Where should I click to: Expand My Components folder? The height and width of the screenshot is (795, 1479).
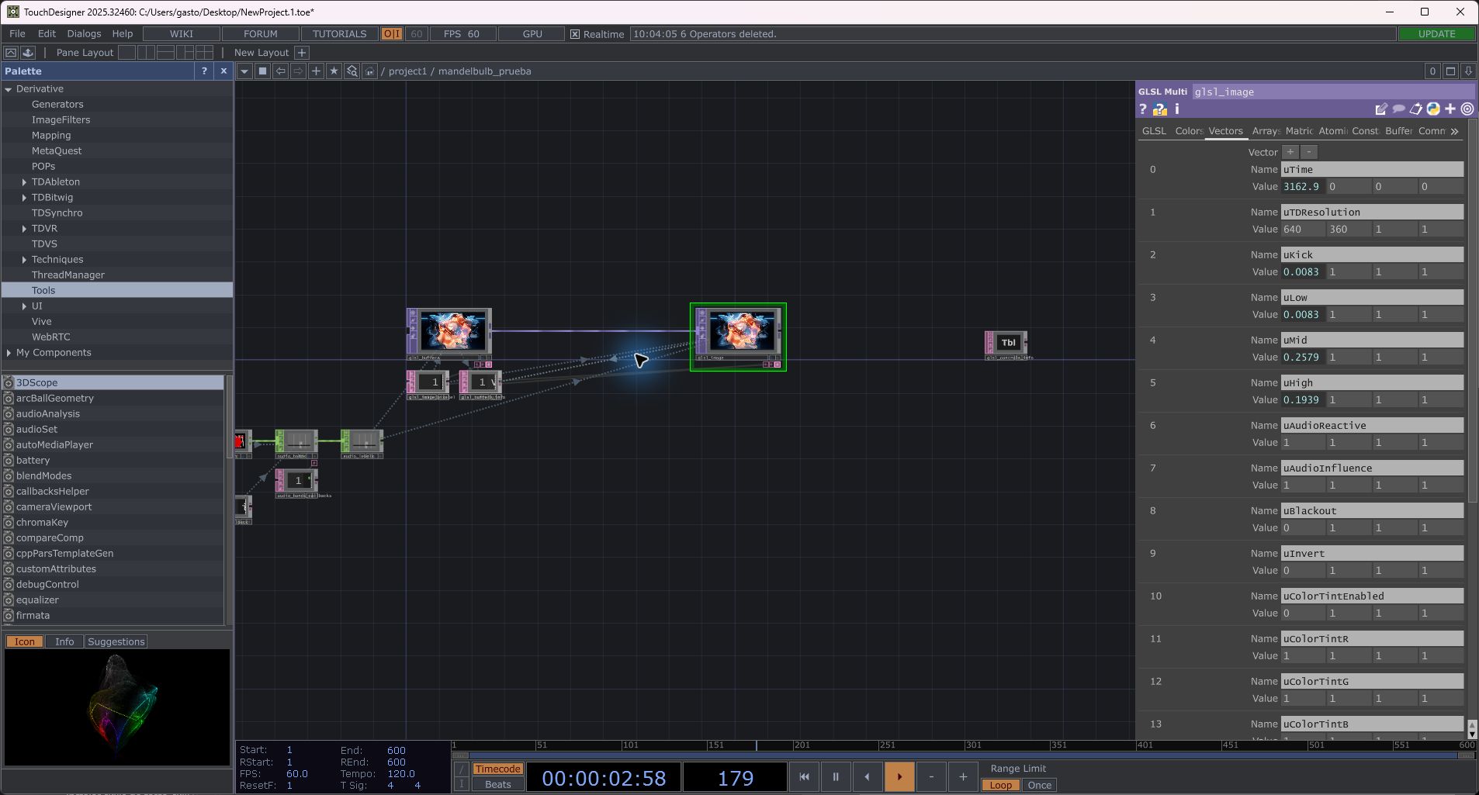(9, 353)
